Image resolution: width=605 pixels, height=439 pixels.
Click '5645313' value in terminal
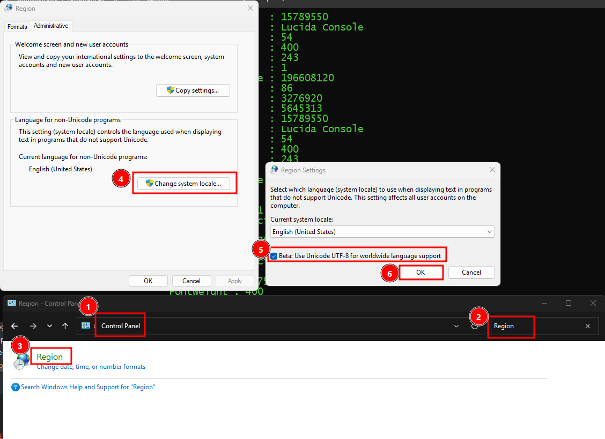[302, 108]
